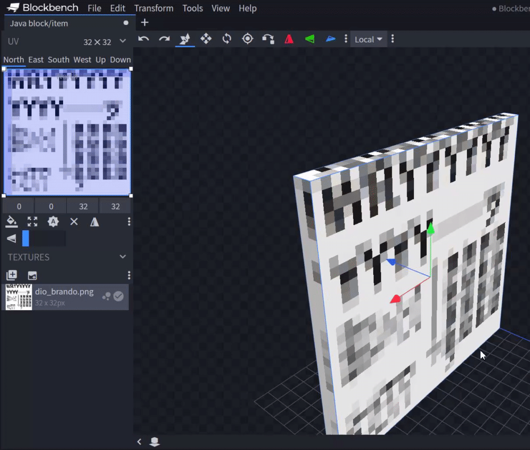Switch to the South face tab

click(58, 60)
